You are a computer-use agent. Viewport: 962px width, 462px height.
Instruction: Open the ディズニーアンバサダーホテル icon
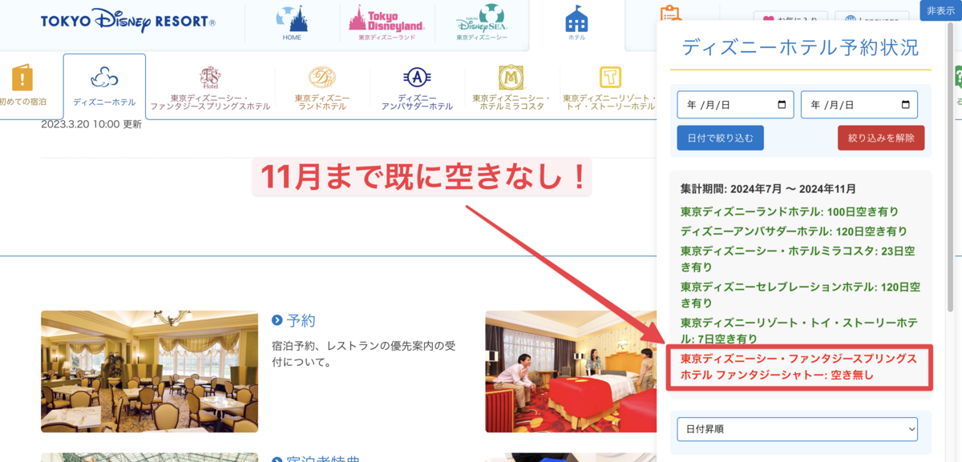pos(417,77)
